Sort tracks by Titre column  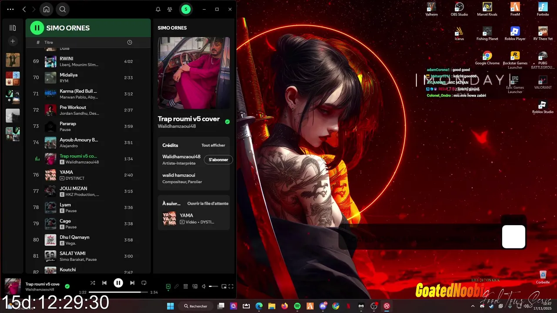[x=49, y=42]
